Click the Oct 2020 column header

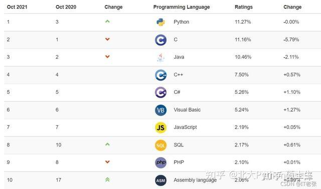[x=66, y=7]
